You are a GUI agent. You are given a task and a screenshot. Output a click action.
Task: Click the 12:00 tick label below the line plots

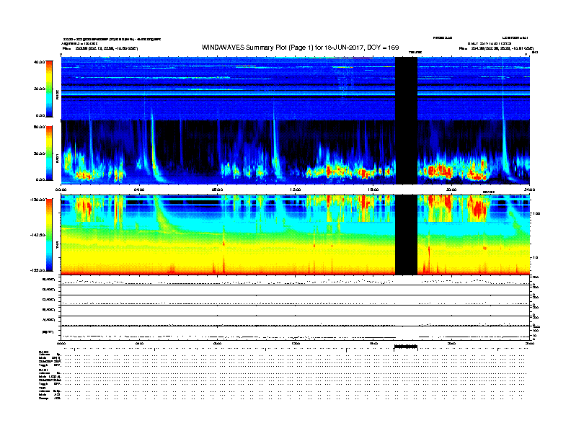pyautogui.click(x=296, y=344)
